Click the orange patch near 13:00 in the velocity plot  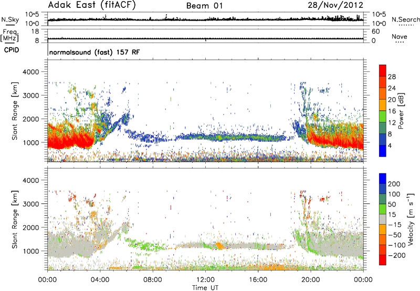(x=219, y=246)
